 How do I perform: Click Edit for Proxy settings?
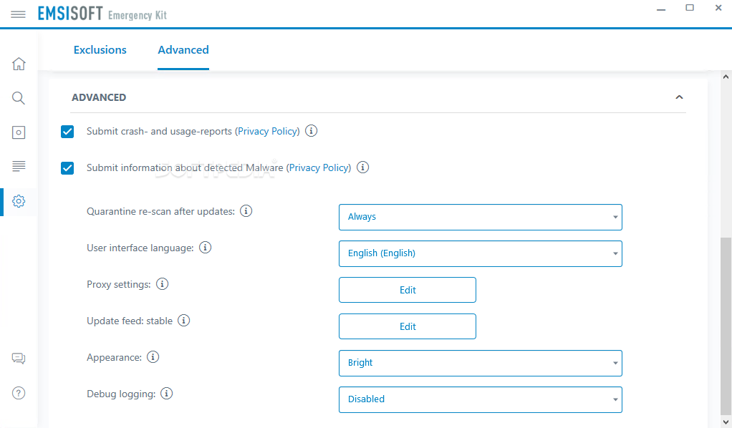(x=408, y=290)
